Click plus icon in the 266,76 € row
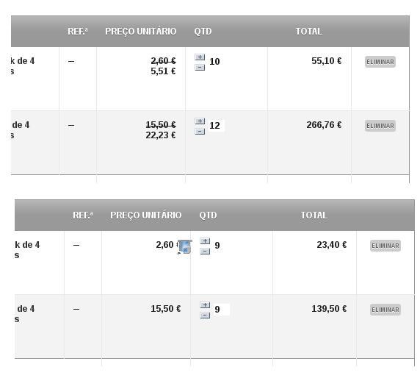420x392 pixels. click(200, 121)
